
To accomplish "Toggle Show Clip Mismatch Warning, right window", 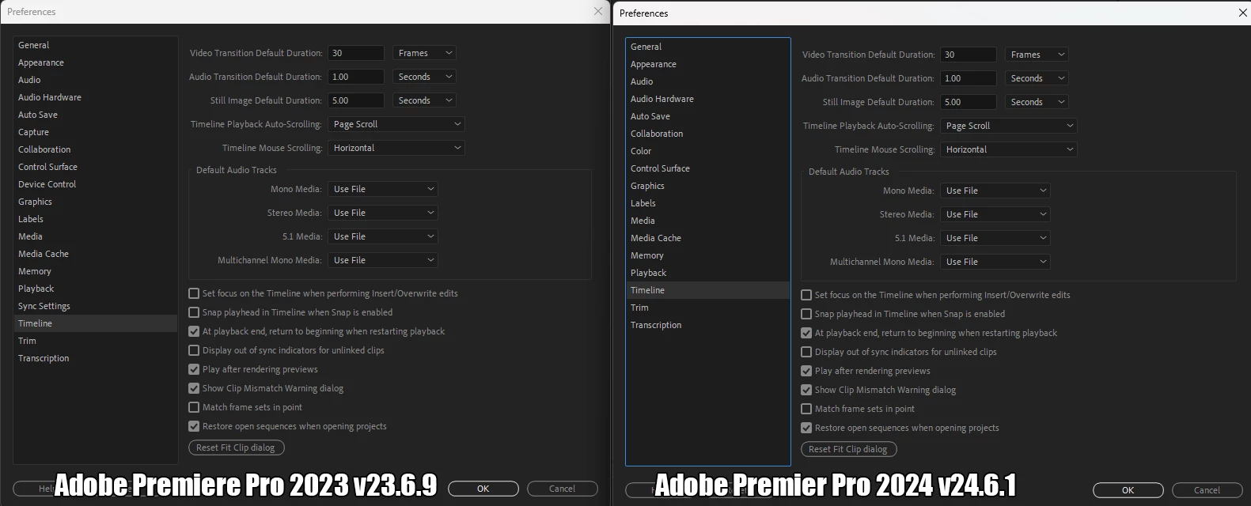I will point(806,390).
